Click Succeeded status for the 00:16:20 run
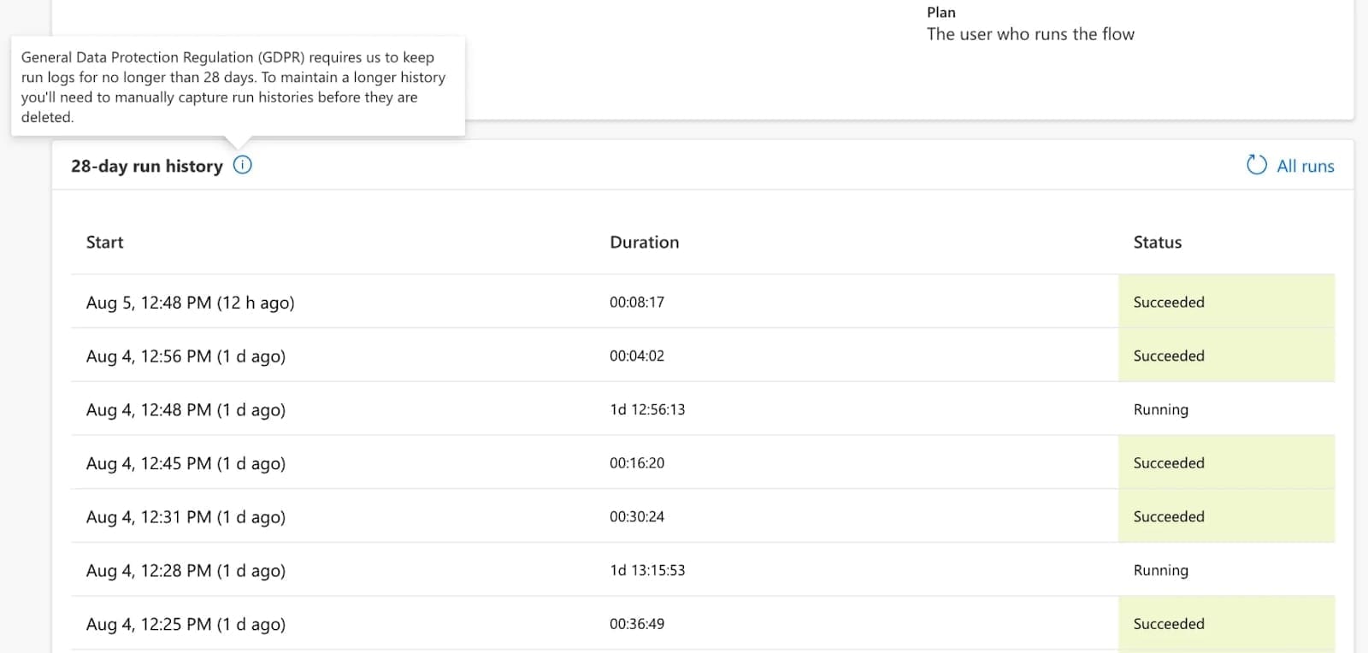1368x653 pixels. click(1226, 462)
